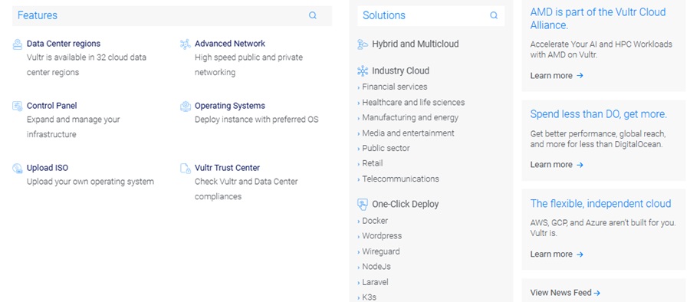The height and width of the screenshot is (302, 690).
Task: Click Learn more under AMD card
Action: tap(551, 76)
